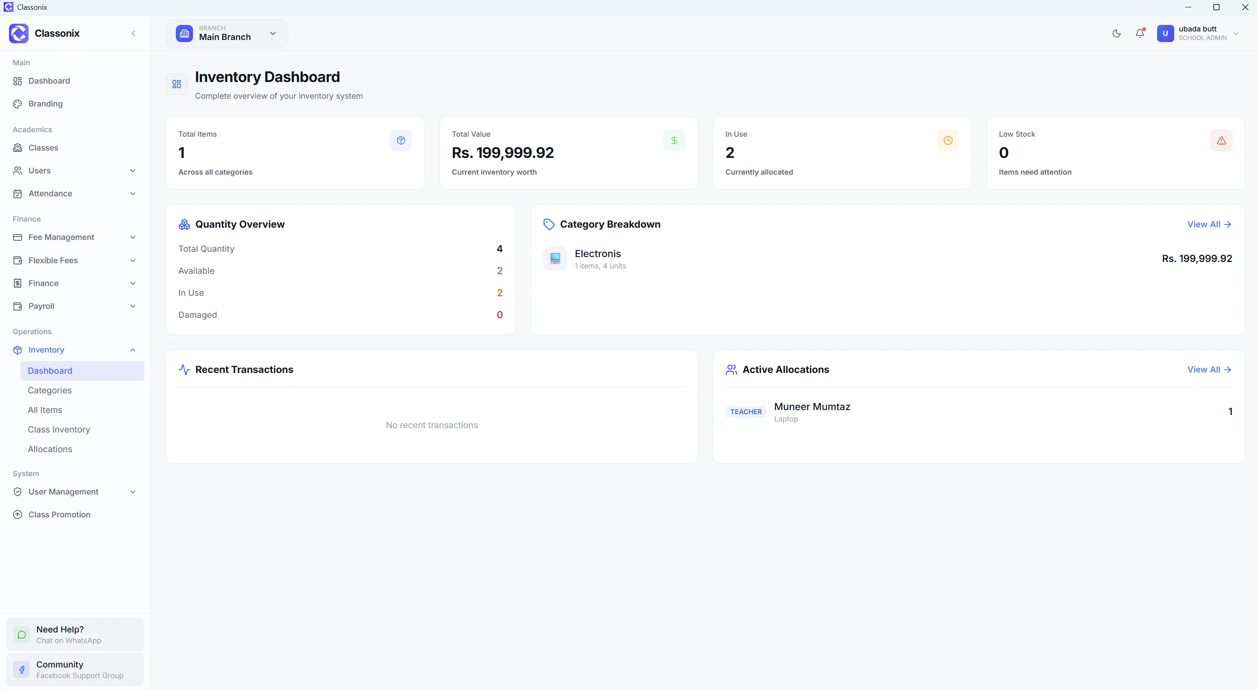Click the Main Branch building icon

(184, 33)
